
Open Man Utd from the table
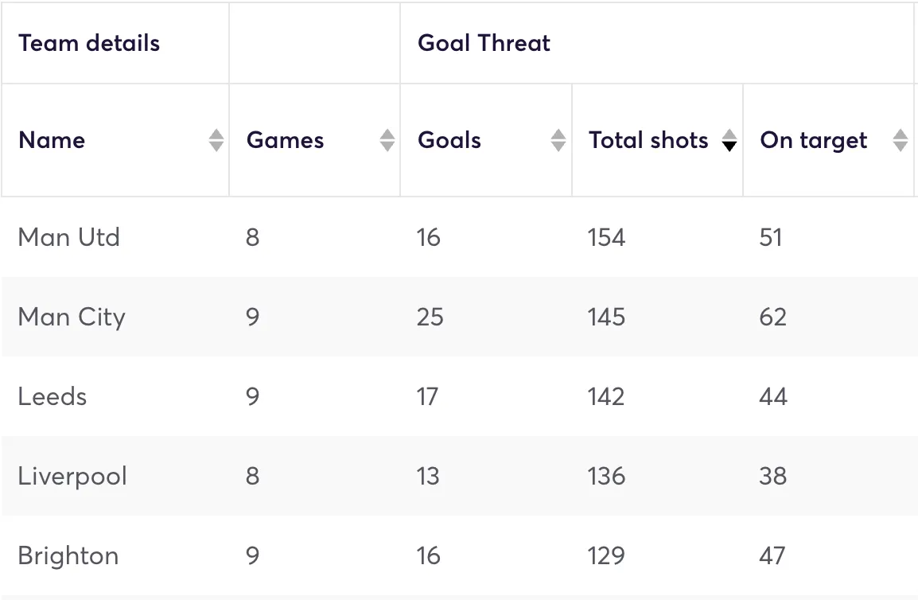coord(68,237)
